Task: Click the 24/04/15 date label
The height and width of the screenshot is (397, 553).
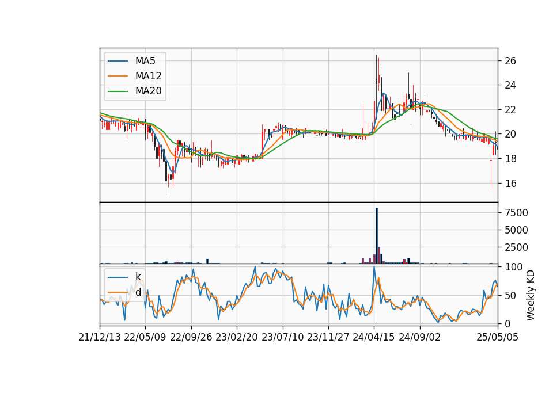Action: tap(374, 338)
